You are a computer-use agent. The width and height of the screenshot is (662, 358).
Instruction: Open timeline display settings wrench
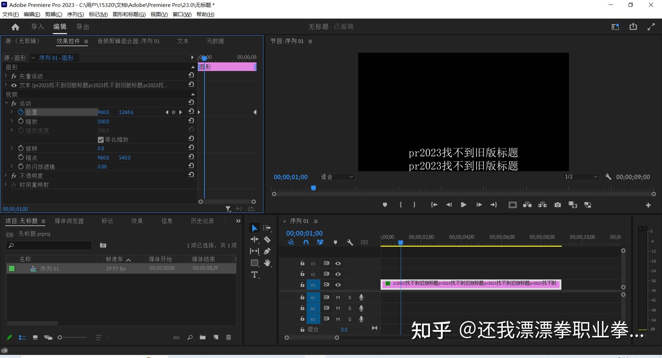(x=350, y=243)
